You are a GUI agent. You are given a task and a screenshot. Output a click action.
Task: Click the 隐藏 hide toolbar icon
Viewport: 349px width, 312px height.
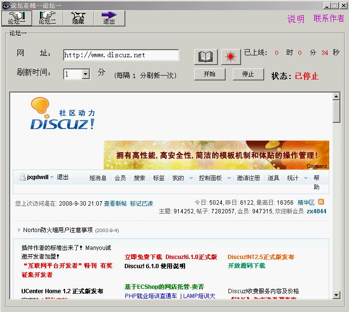[x=79, y=18]
